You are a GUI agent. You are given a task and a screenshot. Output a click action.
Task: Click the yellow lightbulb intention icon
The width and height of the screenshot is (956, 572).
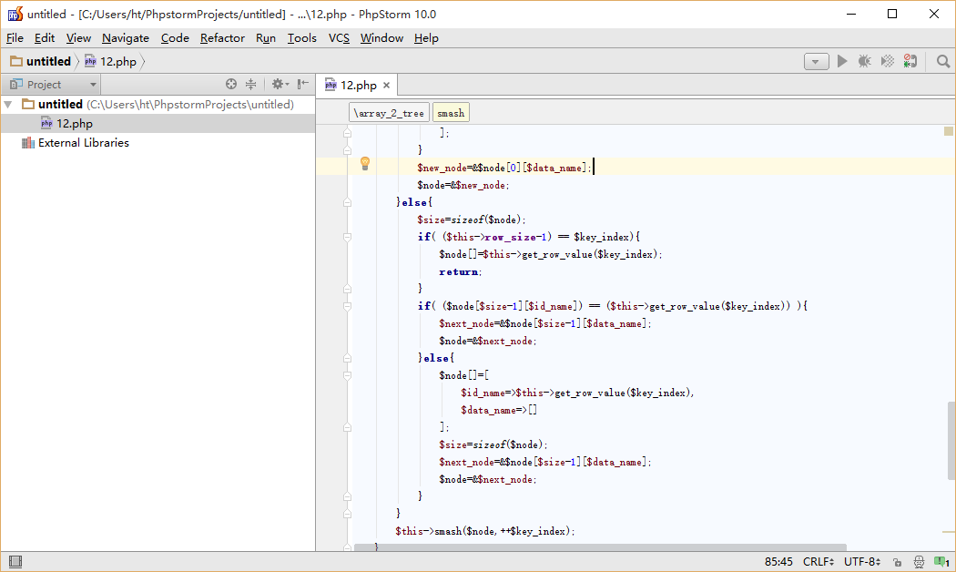(x=365, y=164)
